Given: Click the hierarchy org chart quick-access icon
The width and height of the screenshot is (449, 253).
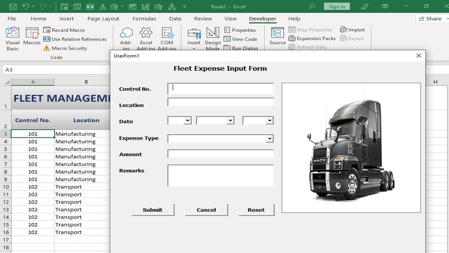Looking at the screenshot, I should (171, 6).
